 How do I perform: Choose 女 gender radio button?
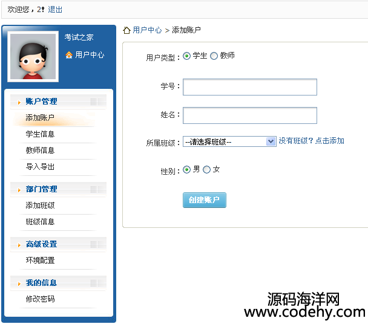[x=206, y=169]
